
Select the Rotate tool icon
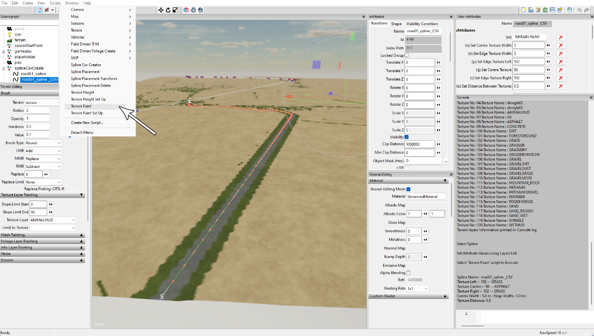168,10
